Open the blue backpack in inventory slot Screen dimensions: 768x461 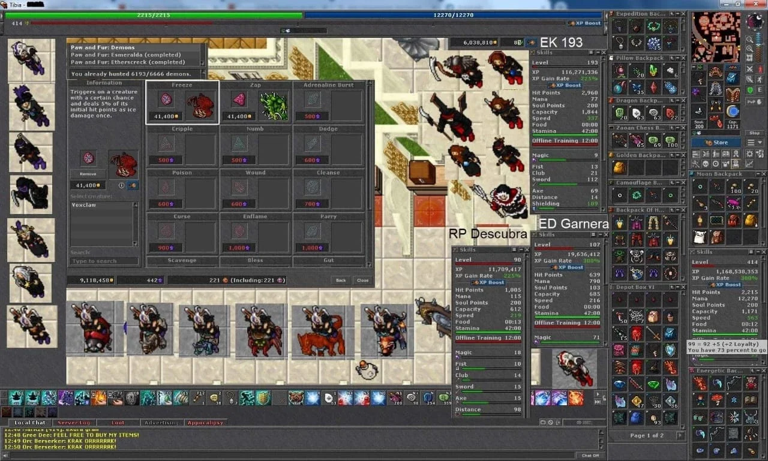[x=732, y=77]
